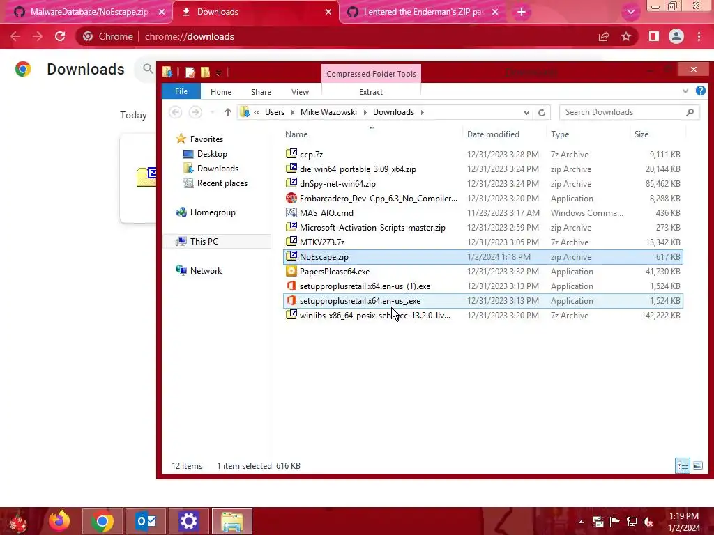Screen dimensions: 714x535
Task: Click Chrome's forward navigation arrow
Action: click(x=38, y=36)
